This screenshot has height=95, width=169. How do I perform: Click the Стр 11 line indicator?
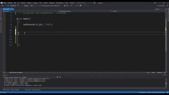tap(148, 73)
